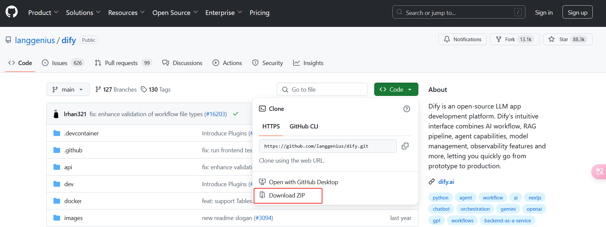Click the Notifications bell button

(x=462, y=39)
